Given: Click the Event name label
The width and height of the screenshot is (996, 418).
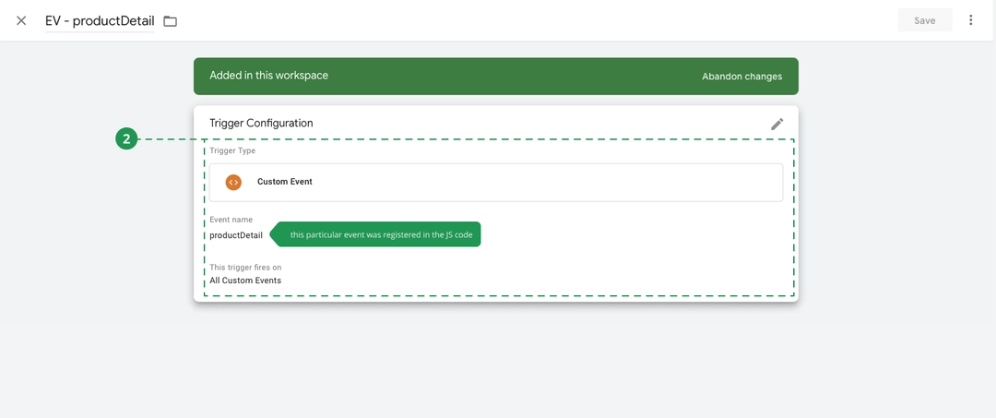Looking at the screenshot, I should pyautogui.click(x=231, y=220).
